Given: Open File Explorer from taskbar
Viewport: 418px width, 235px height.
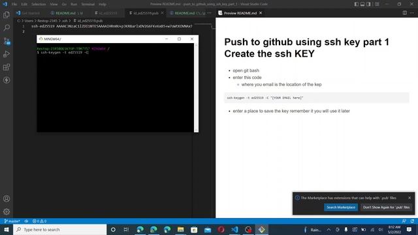Looking at the screenshot, I should [180, 229].
